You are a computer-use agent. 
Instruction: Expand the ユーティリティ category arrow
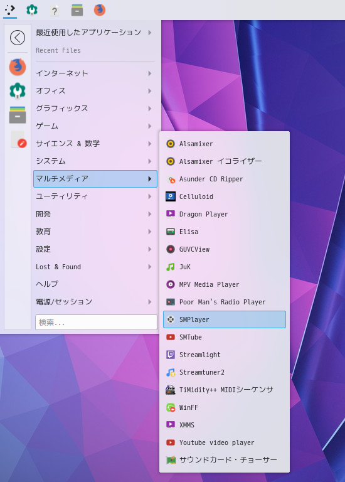[x=150, y=196]
